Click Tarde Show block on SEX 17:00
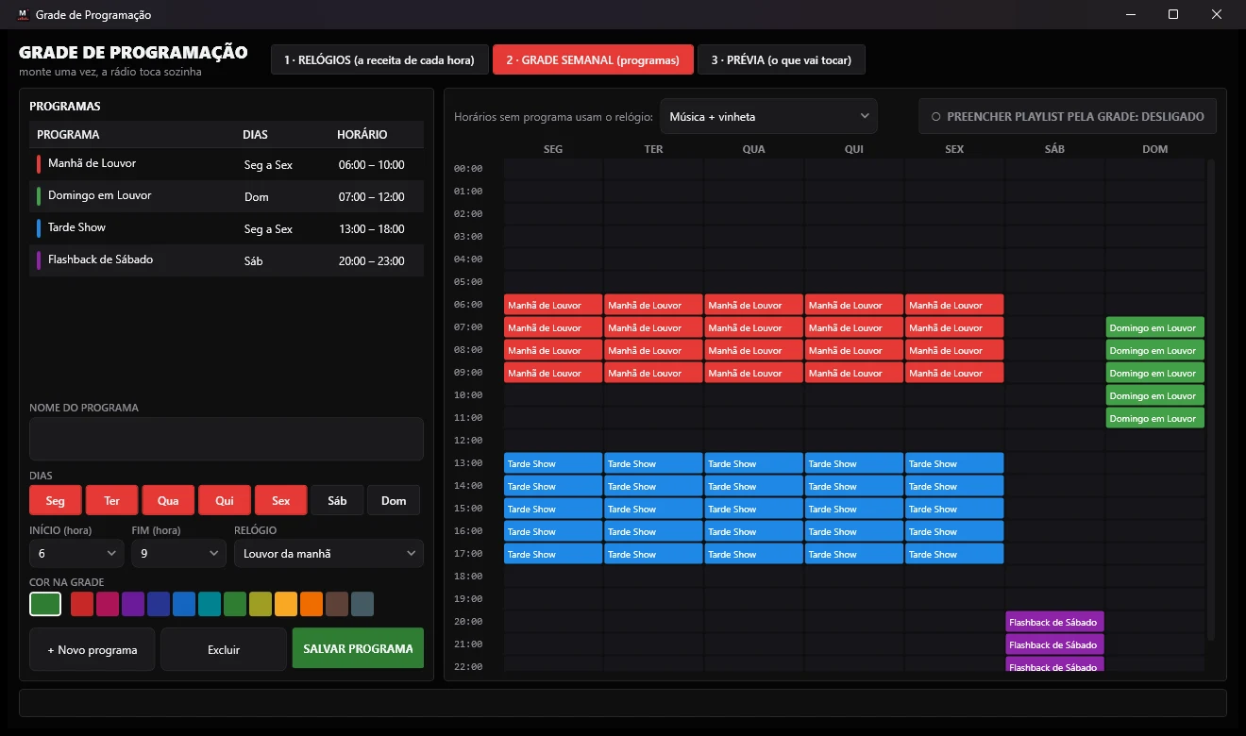Screen dimensions: 1246x736 (954, 554)
